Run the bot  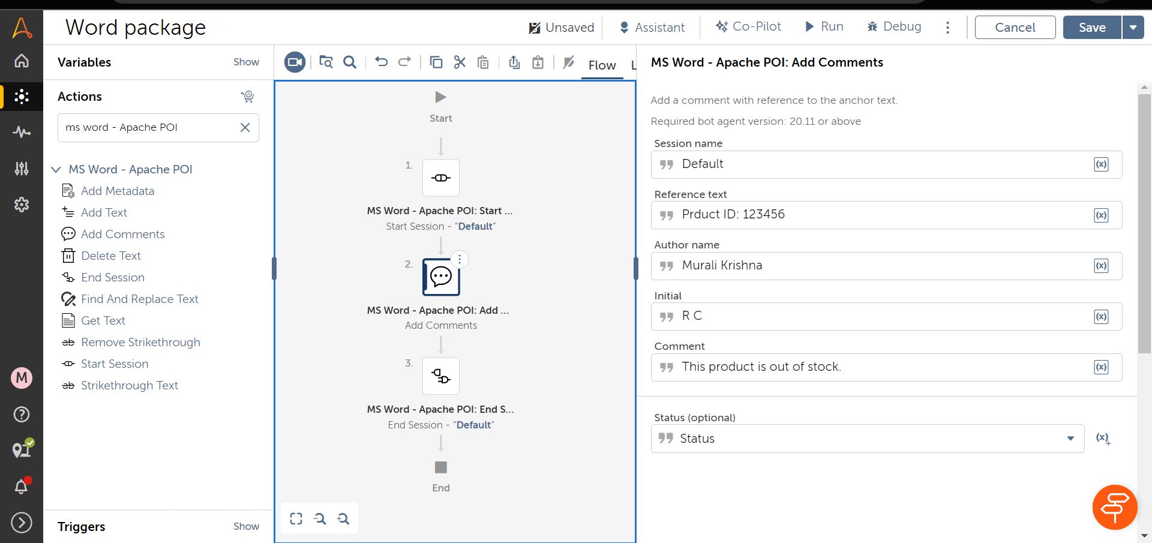[824, 26]
